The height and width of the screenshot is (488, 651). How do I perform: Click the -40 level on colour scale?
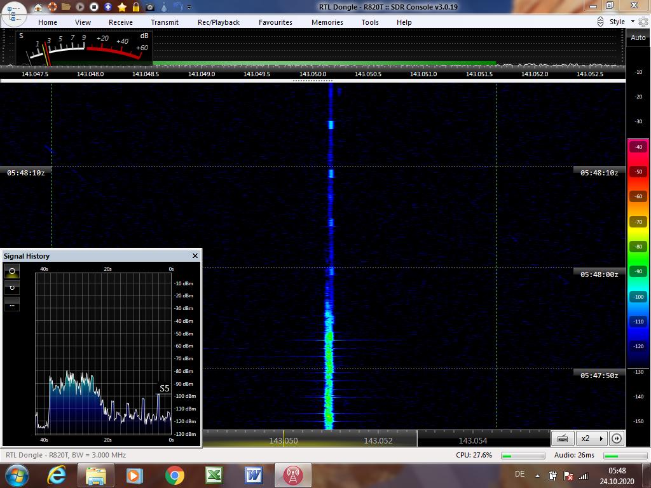click(x=638, y=147)
